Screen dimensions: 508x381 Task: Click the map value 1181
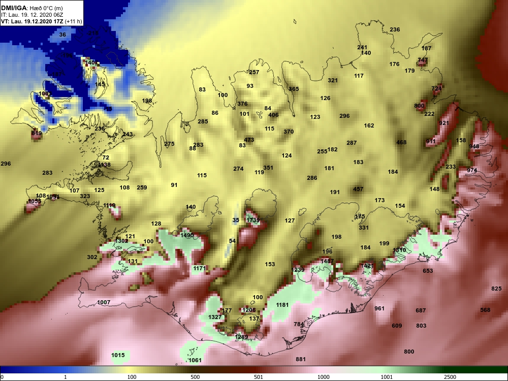click(282, 304)
